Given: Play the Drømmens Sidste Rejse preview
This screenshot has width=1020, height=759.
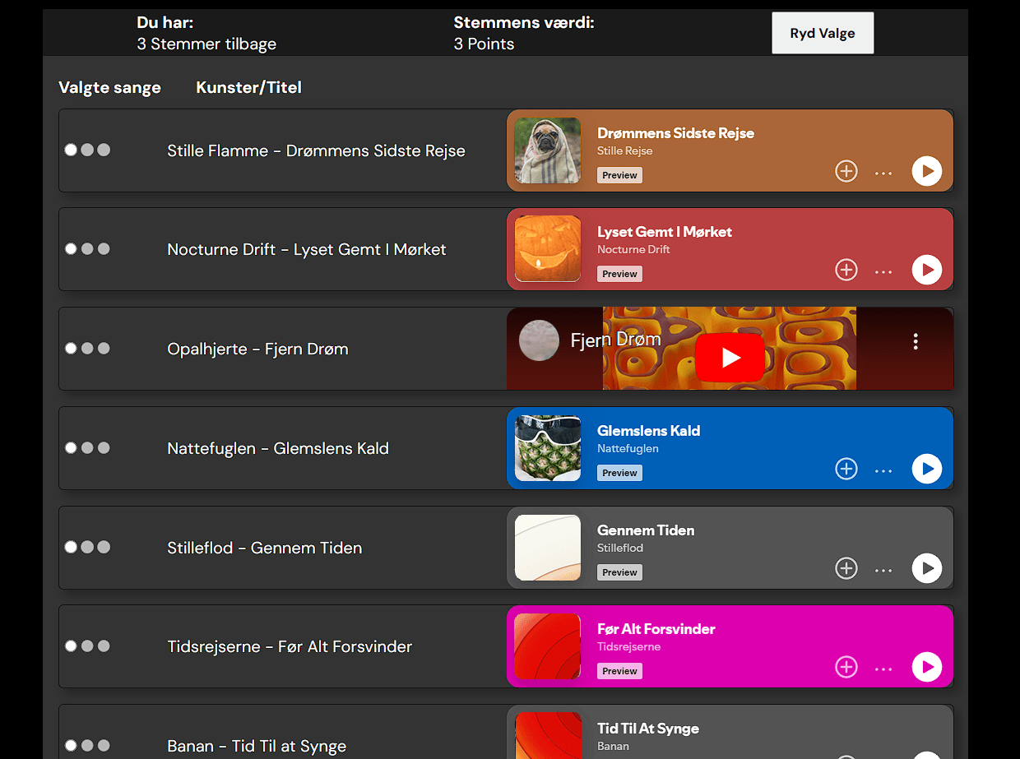Looking at the screenshot, I should click(926, 171).
